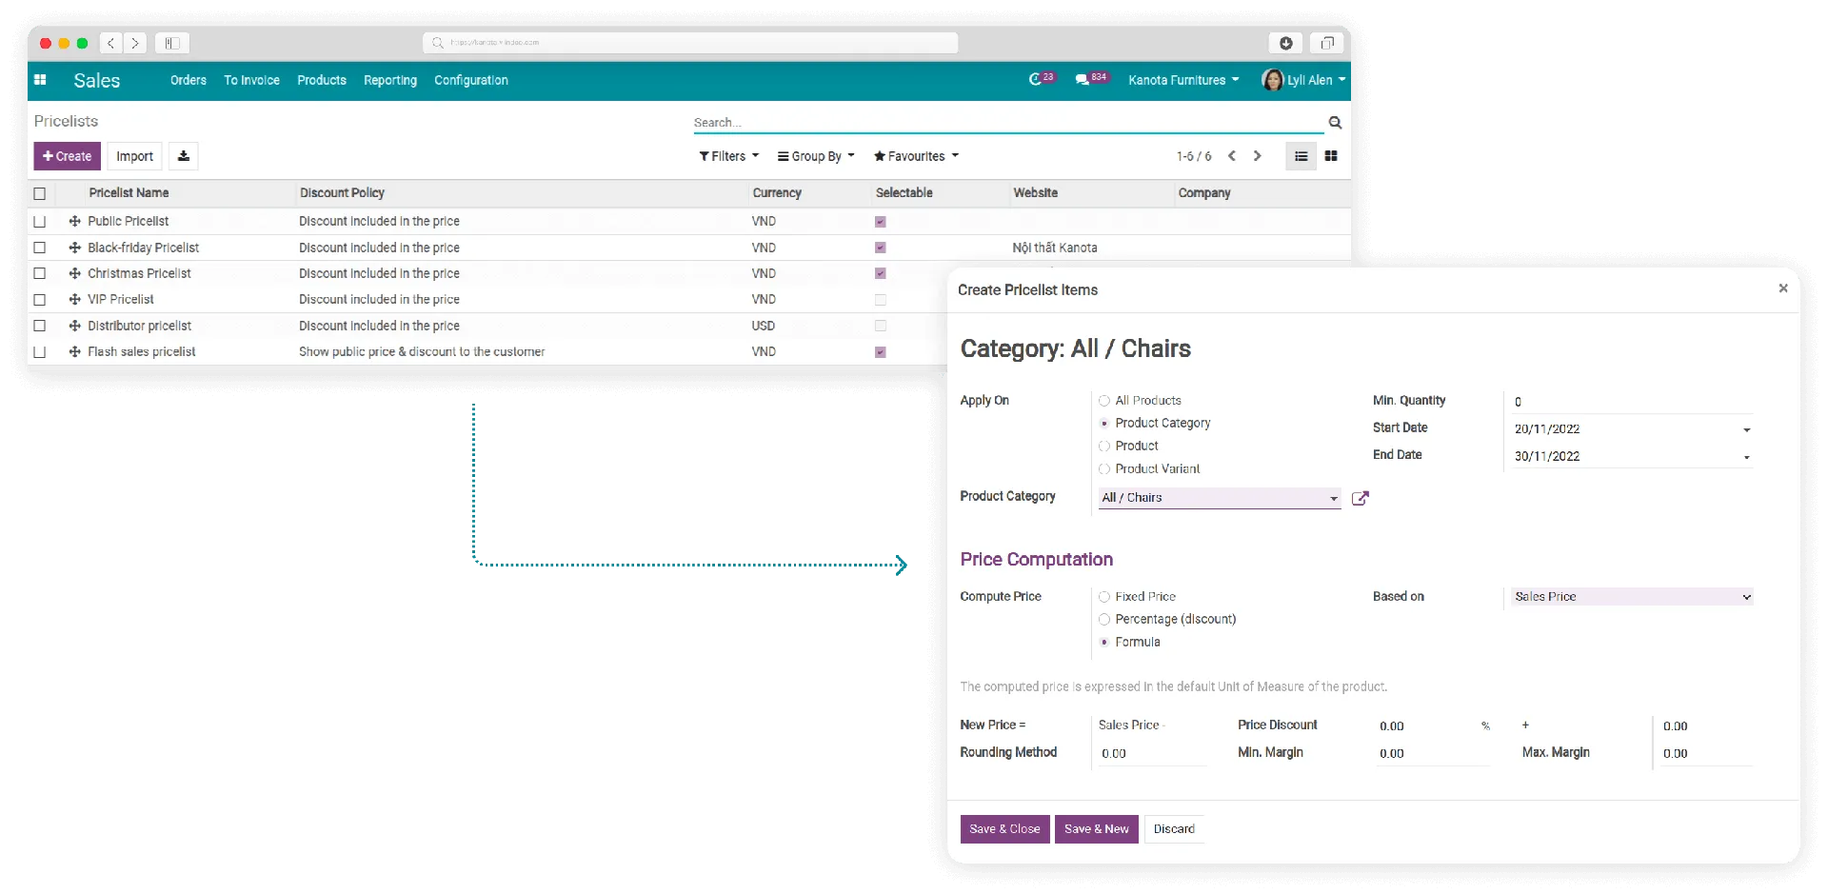Image resolution: width=1828 pixels, height=894 pixels.
Task: Click into the Min. Quantity field
Action: click(1631, 402)
